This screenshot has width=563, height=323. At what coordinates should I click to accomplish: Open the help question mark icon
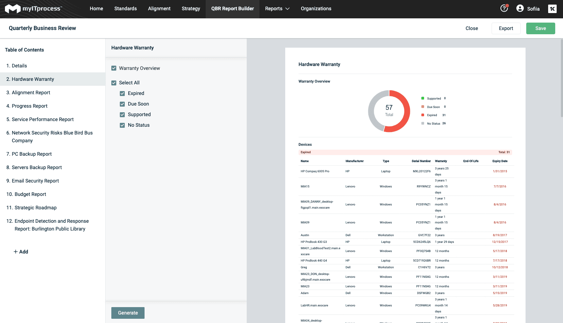(504, 8)
